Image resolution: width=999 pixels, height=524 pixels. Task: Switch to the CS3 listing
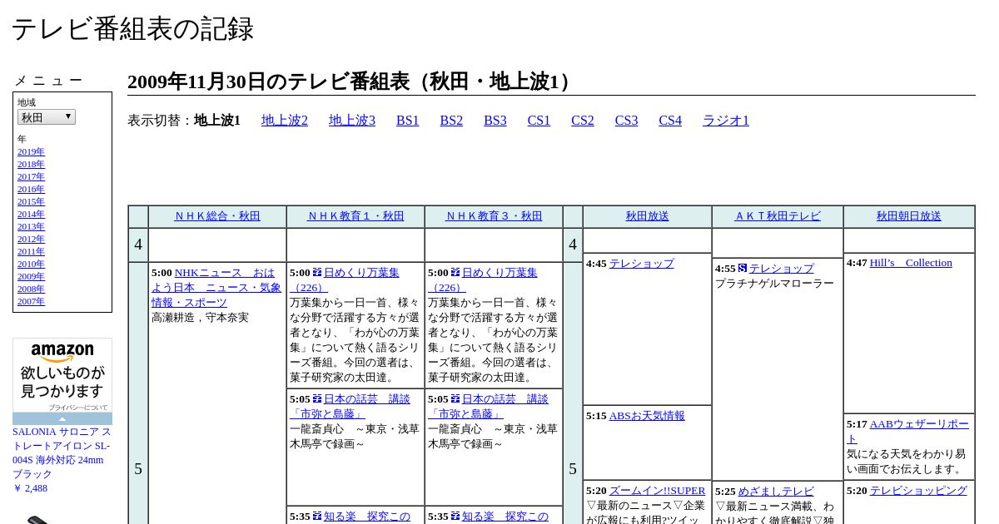pos(626,120)
